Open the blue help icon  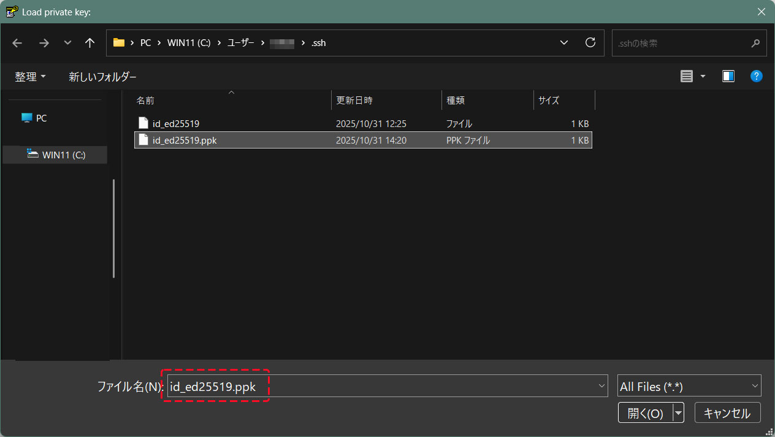pyautogui.click(x=757, y=76)
